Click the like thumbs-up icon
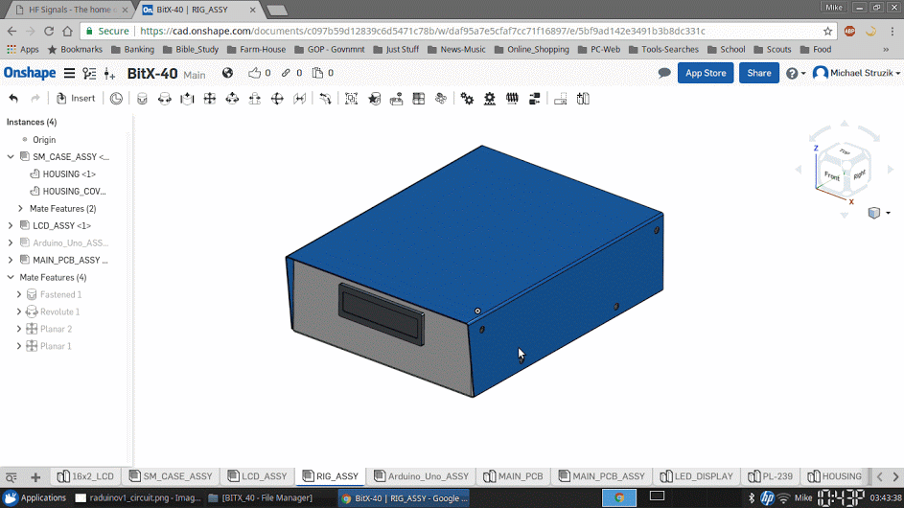 tap(254, 73)
